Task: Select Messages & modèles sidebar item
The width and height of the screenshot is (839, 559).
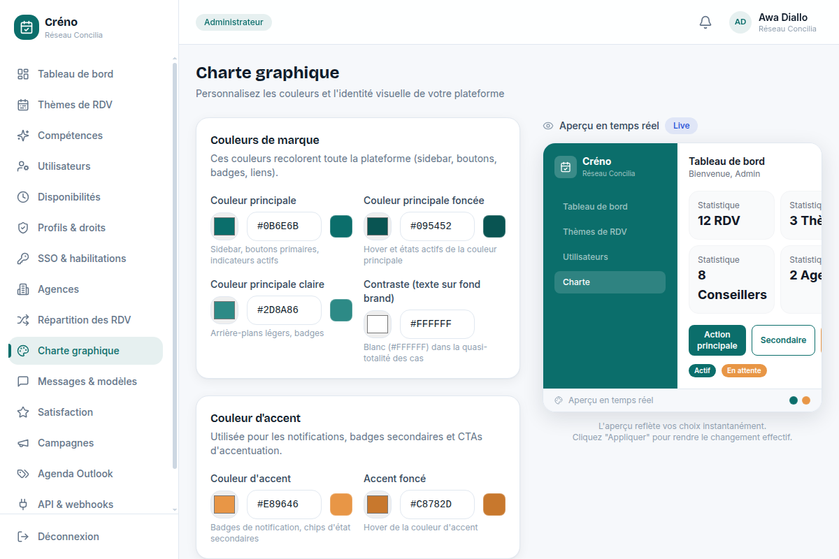Action: pos(85,382)
